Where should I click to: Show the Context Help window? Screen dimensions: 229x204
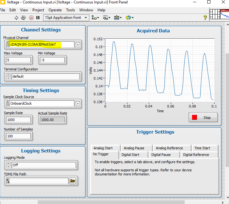205,18
